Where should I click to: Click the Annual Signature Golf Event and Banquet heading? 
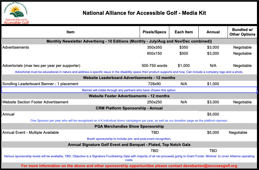point(129,145)
